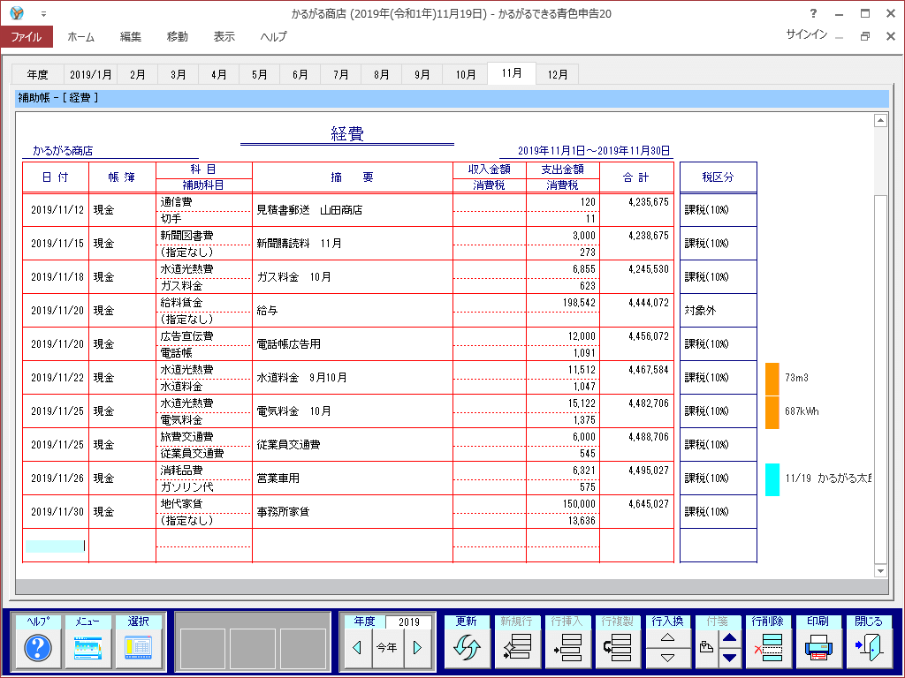
Task: Open the 移動 menu
Action: pyautogui.click(x=177, y=36)
